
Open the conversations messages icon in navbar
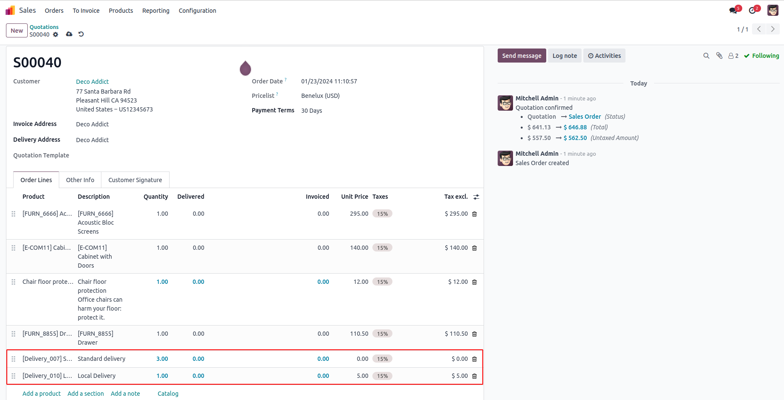pyautogui.click(x=733, y=10)
